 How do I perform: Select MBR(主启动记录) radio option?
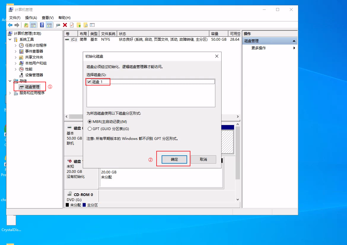click(x=90, y=122)
